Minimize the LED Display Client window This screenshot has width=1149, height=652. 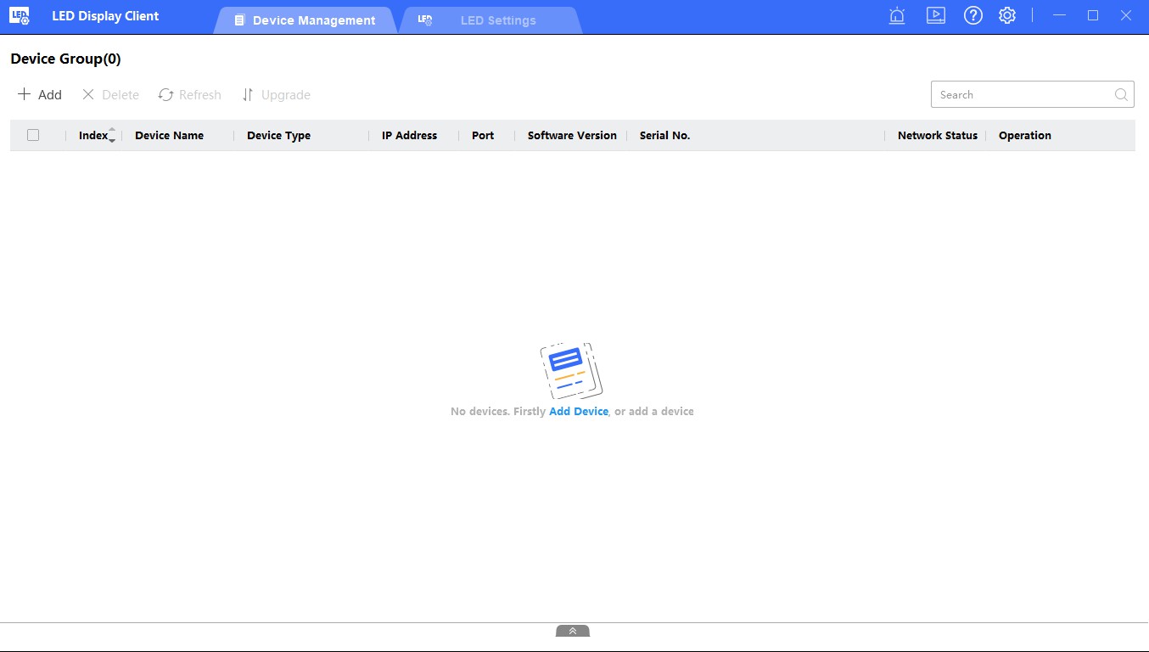tap(1059, 15)
